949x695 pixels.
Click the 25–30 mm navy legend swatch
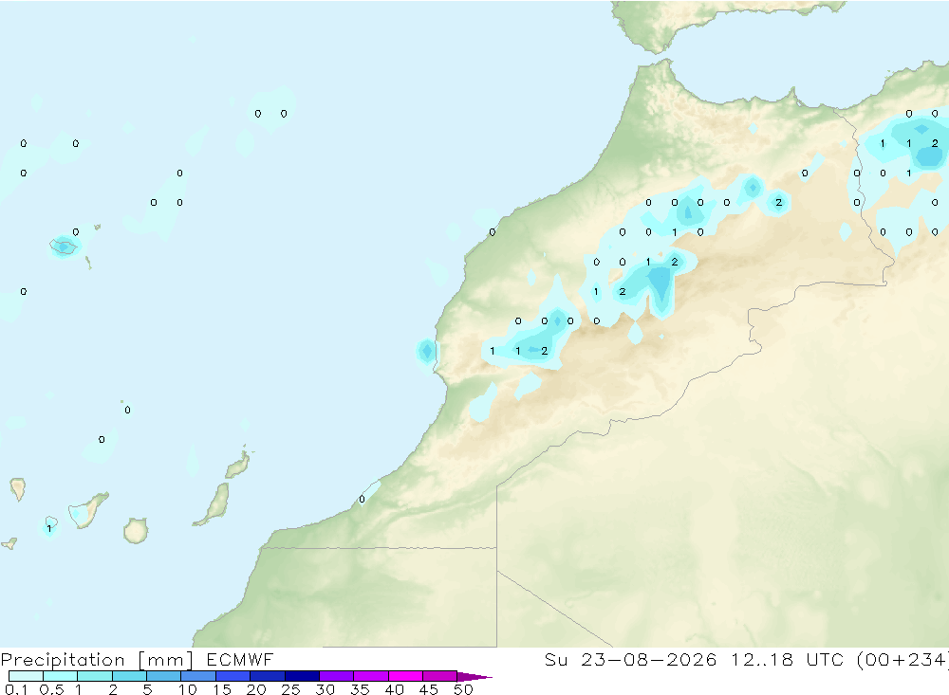point(302,676)
